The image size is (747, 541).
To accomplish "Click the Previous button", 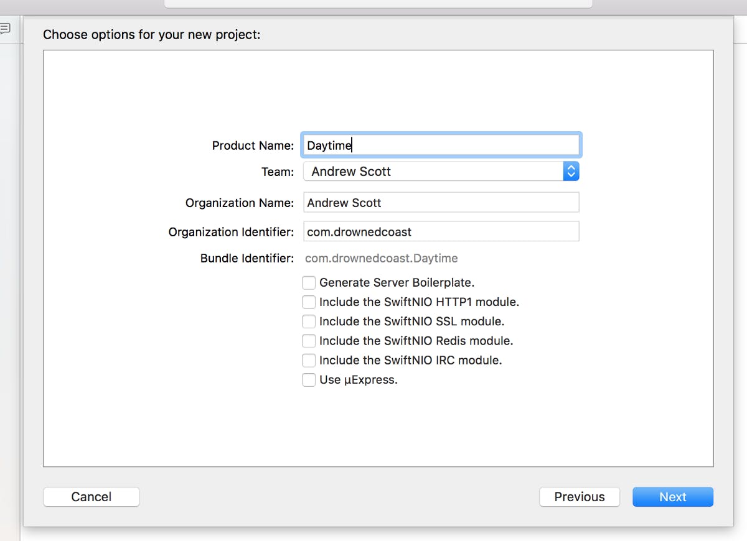I will 579,496.
